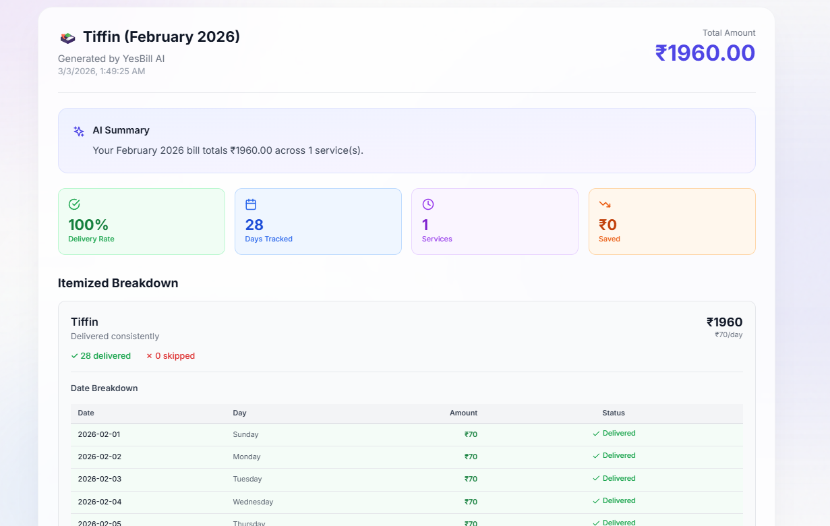The image size is (830, 526).
Task: Click the Monday day cell
Action: [247, 457]
